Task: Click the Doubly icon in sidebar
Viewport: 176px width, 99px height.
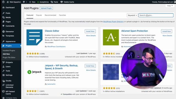Action: pyautogui.click(x=4, y=81)
